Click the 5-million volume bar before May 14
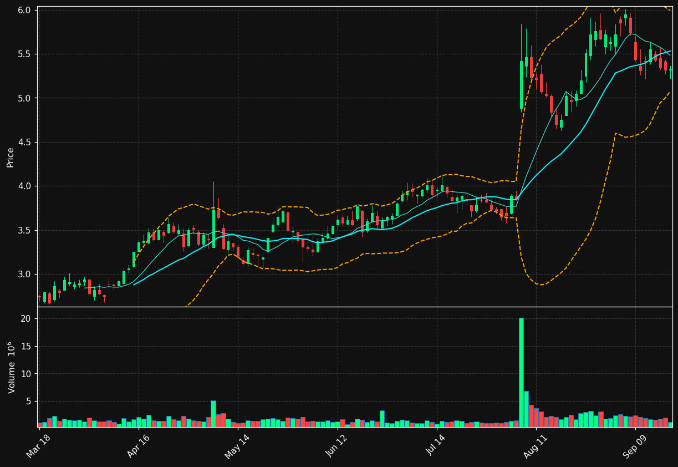 (213, 414)
